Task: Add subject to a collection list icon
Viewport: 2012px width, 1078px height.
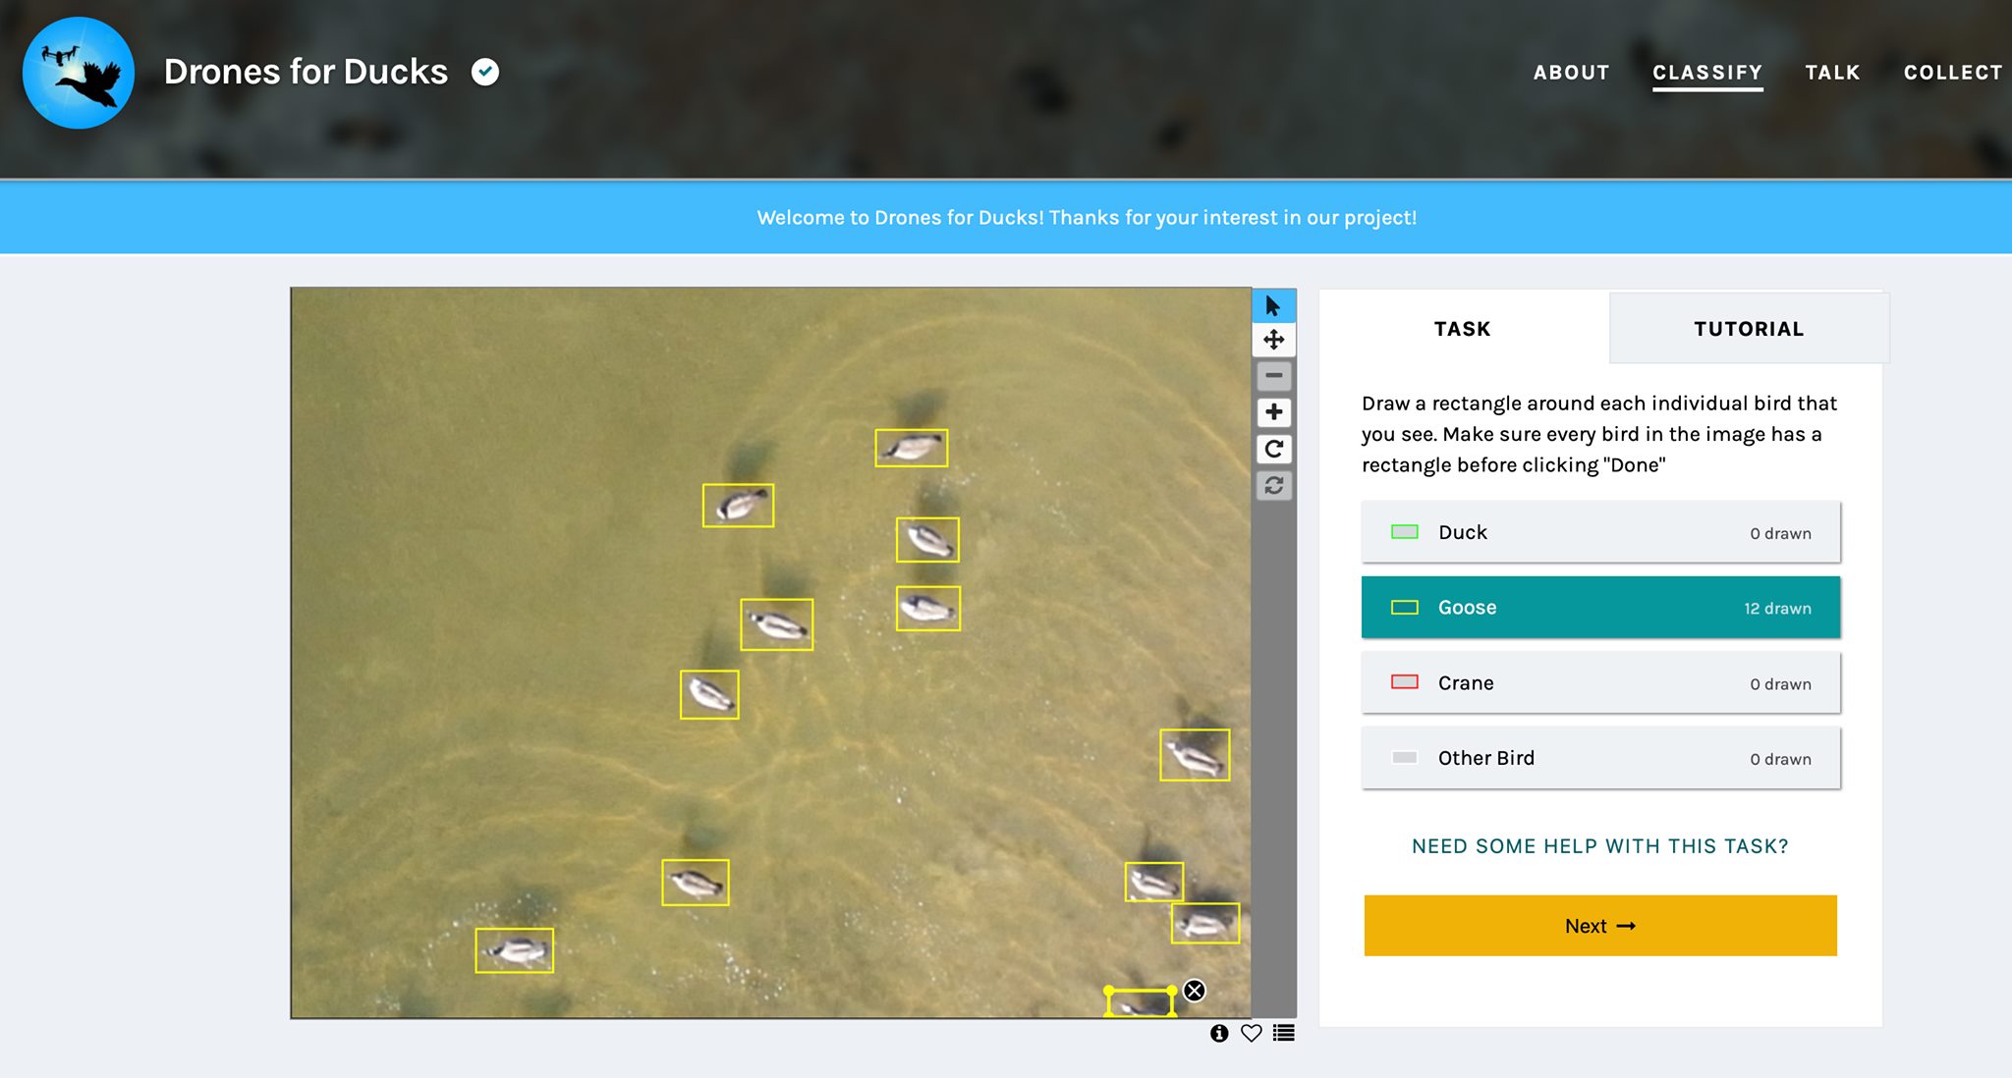Action: tap(1283, 1033)
